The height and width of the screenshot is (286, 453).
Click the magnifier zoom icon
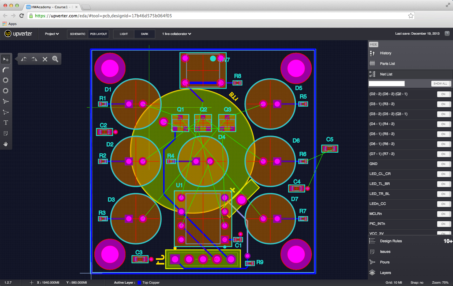(55, 59)
